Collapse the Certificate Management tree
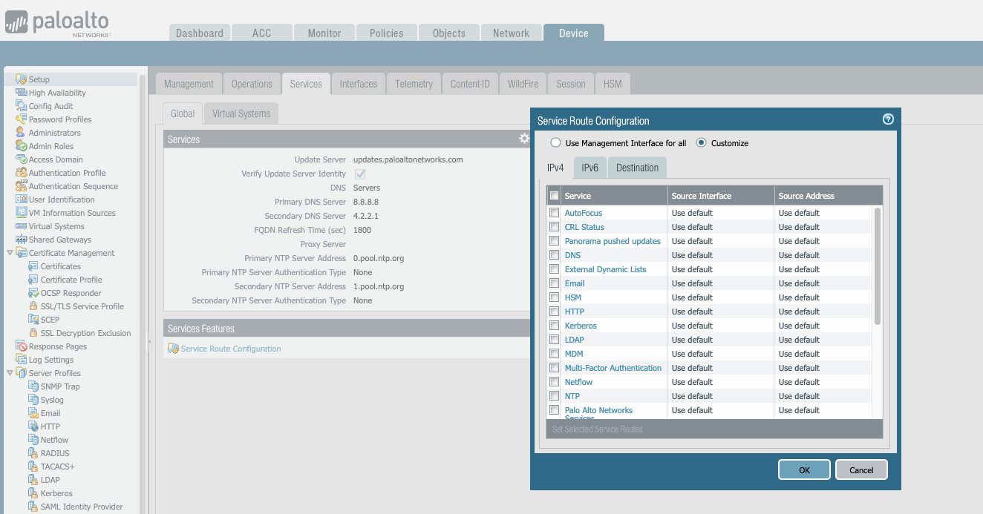Viewport: 983px width, 514px height. (x=10, y=253)
